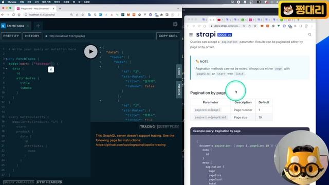Viewport: 329px width, 185px height.
Task: Click the DOCS v4 badge
Action: pyautogui.click(x=225, y=35)
